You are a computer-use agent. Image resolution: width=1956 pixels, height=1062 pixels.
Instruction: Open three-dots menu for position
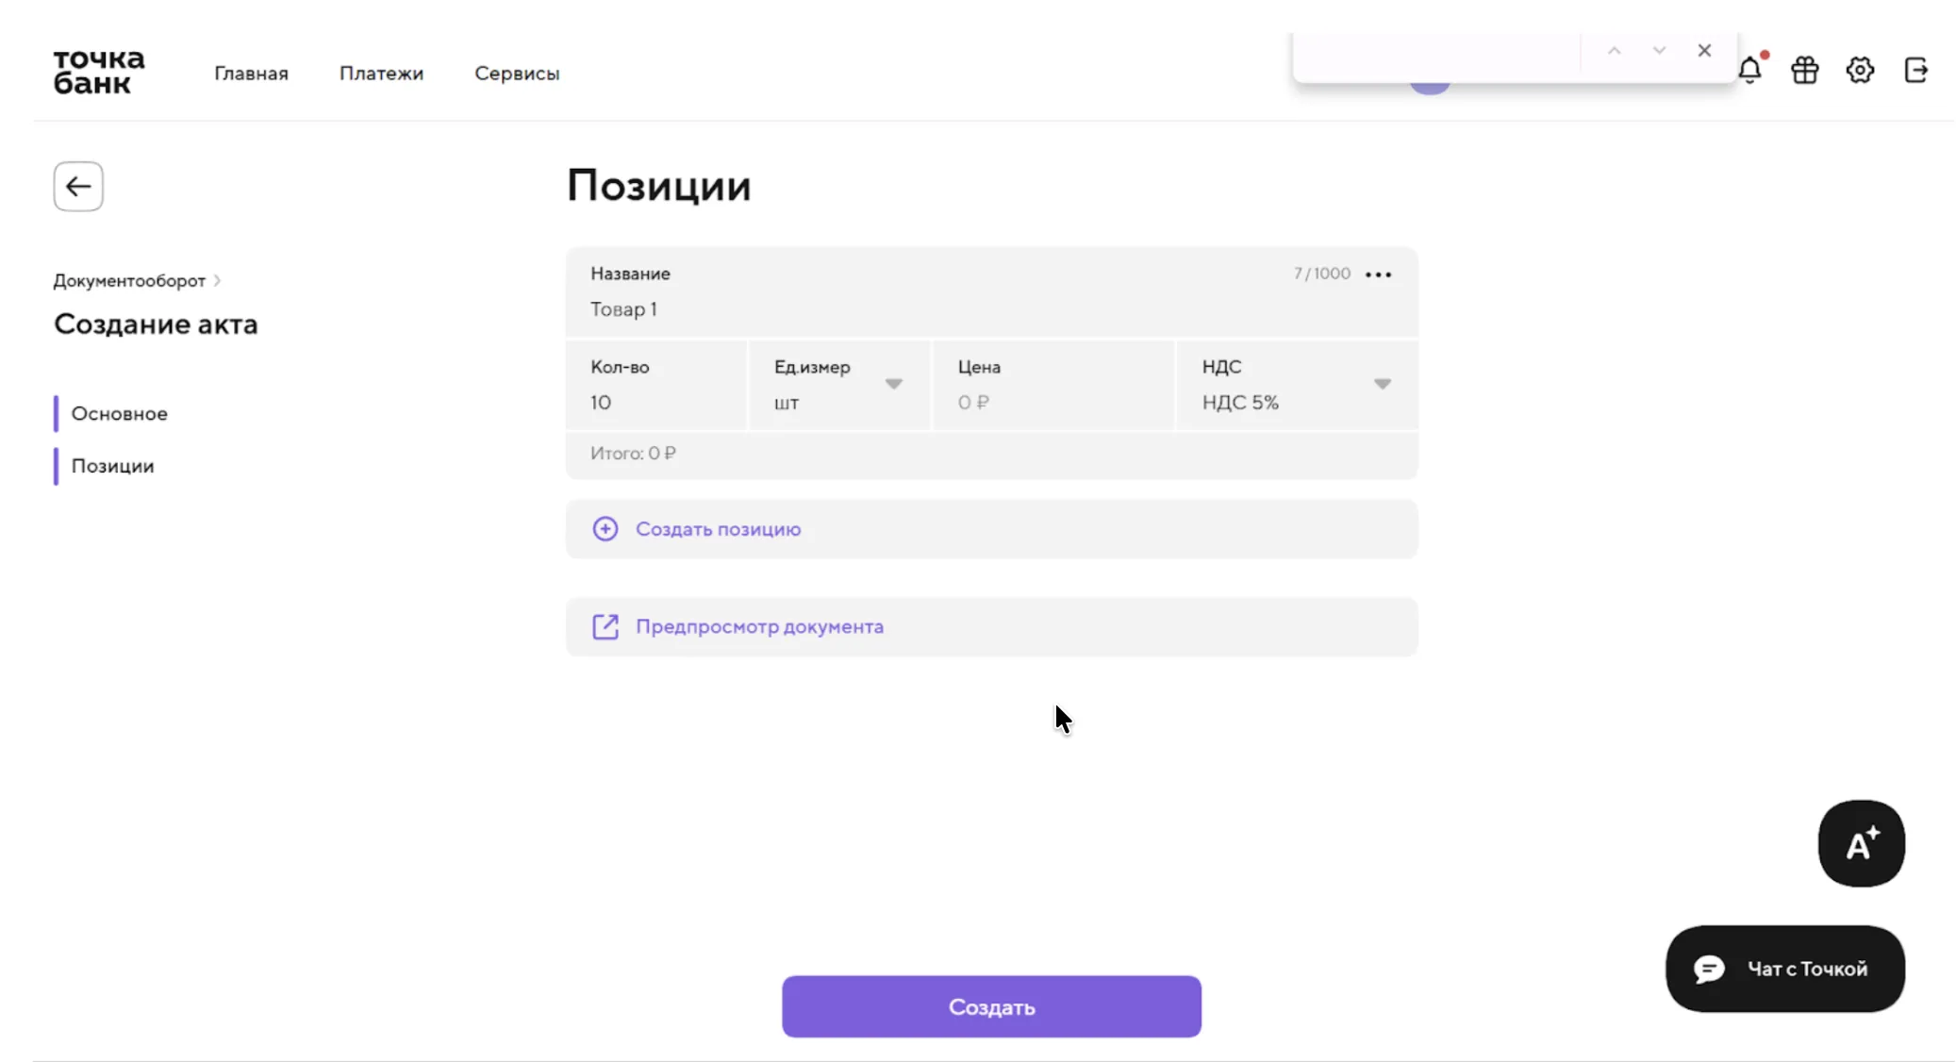tap(1378, 274)
